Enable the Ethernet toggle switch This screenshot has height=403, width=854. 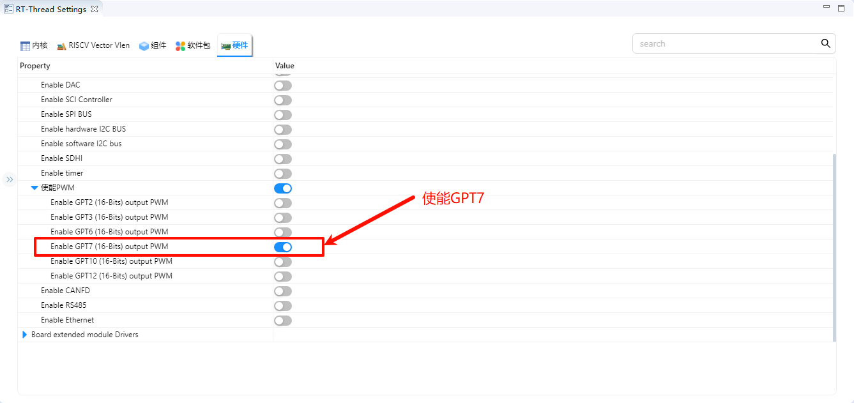point(283,321)
